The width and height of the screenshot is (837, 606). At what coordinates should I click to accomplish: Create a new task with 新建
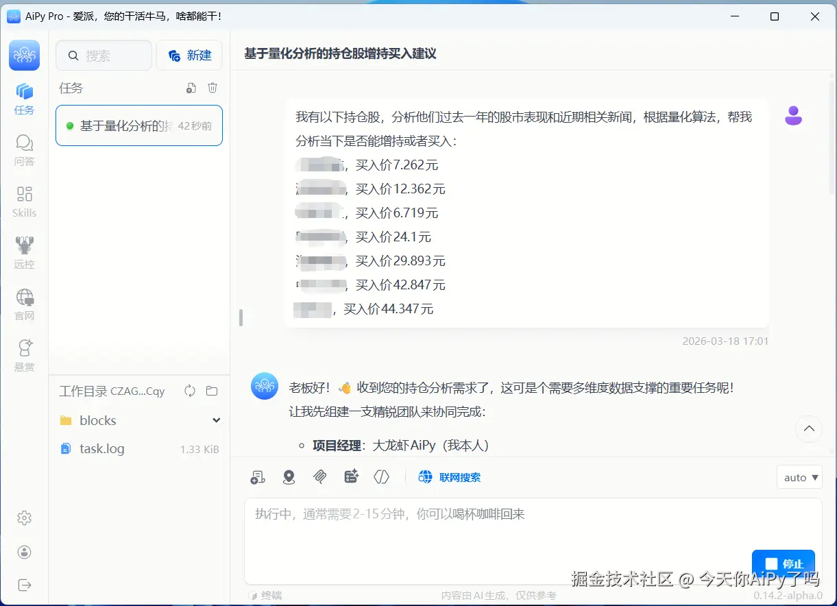[189, 56]
